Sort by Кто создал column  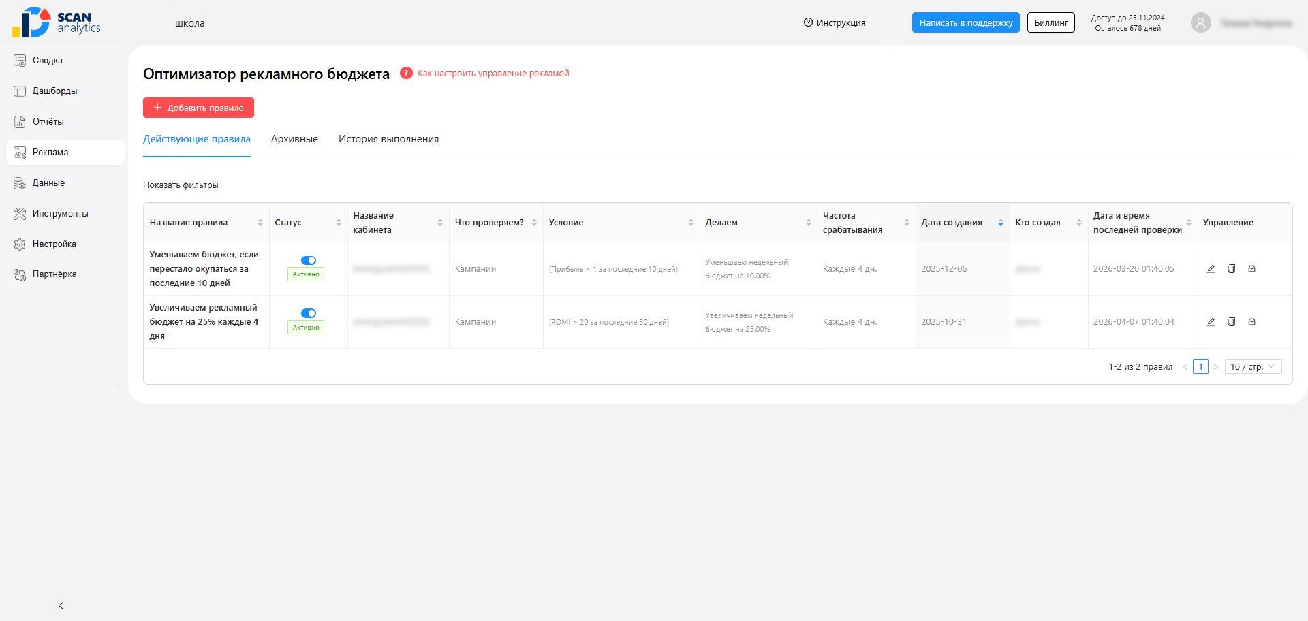point(1079,223)
